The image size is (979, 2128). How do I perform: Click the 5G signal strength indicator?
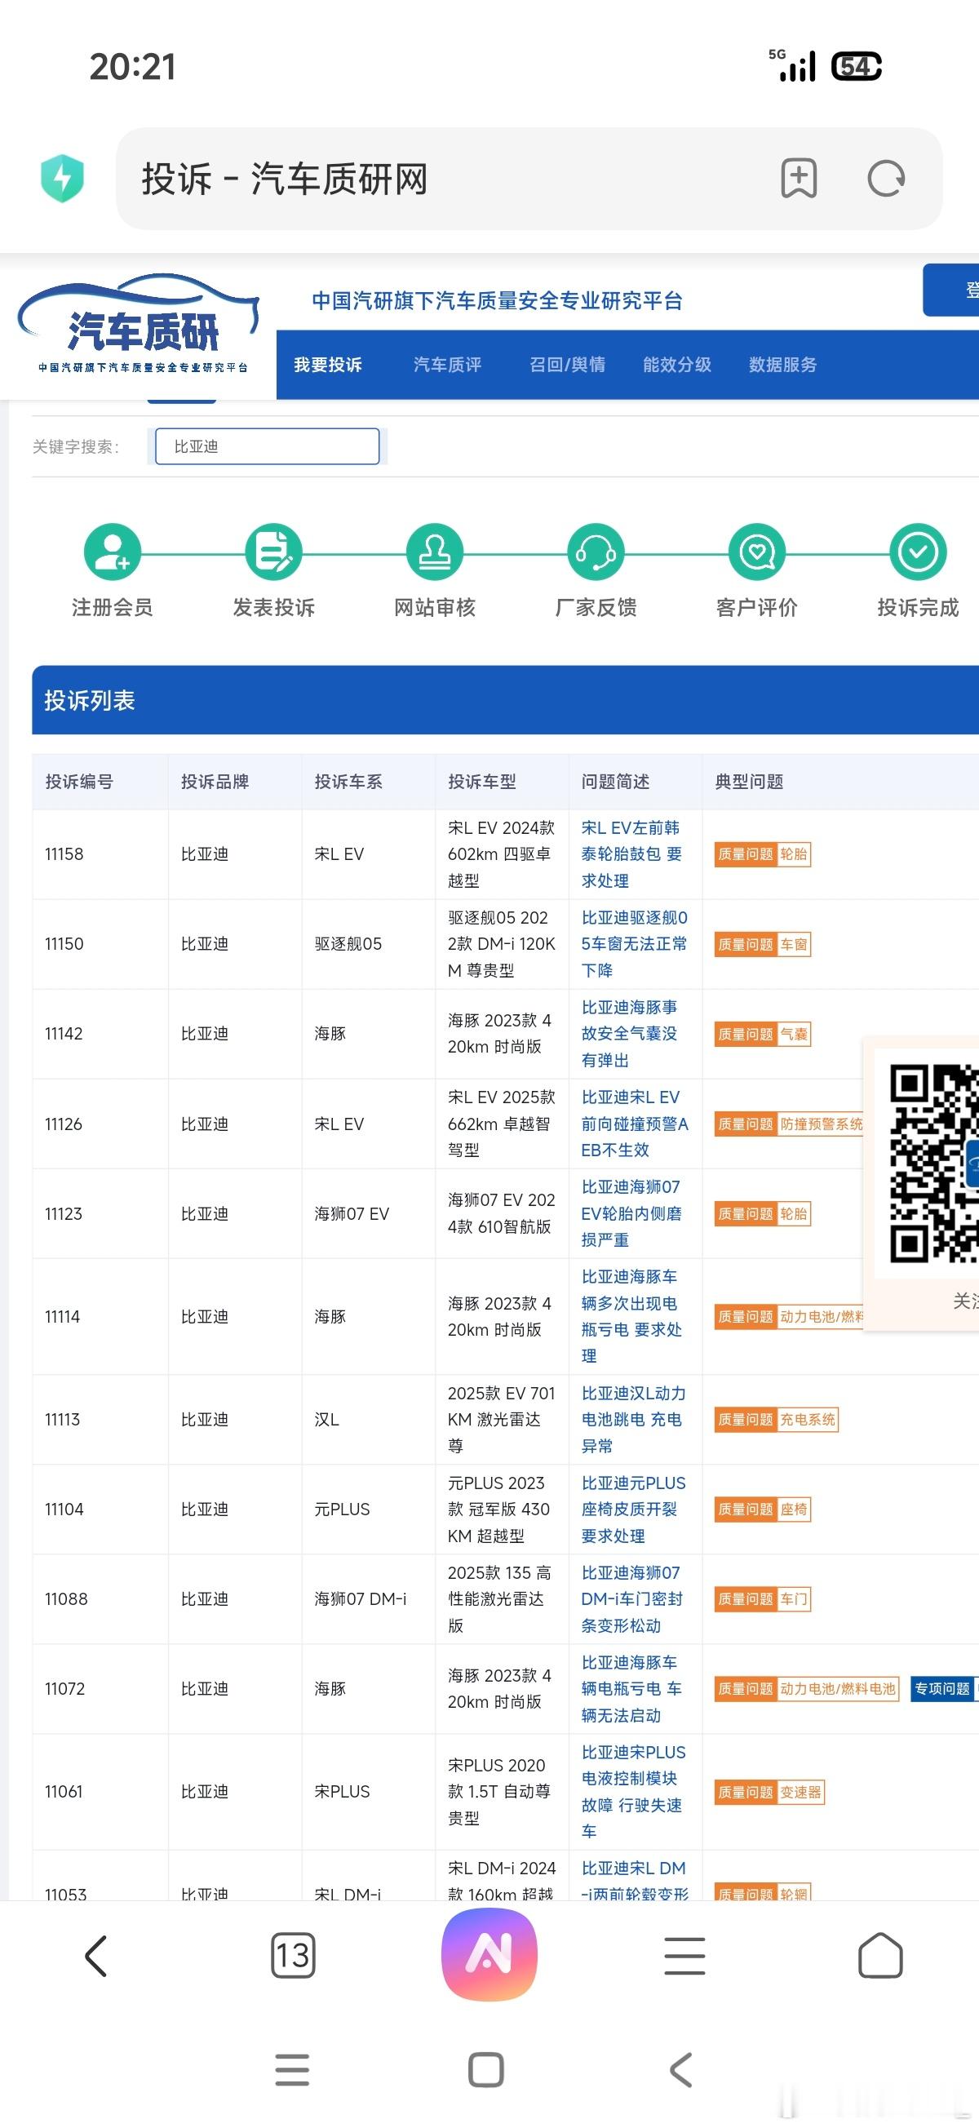click(792, 65)
